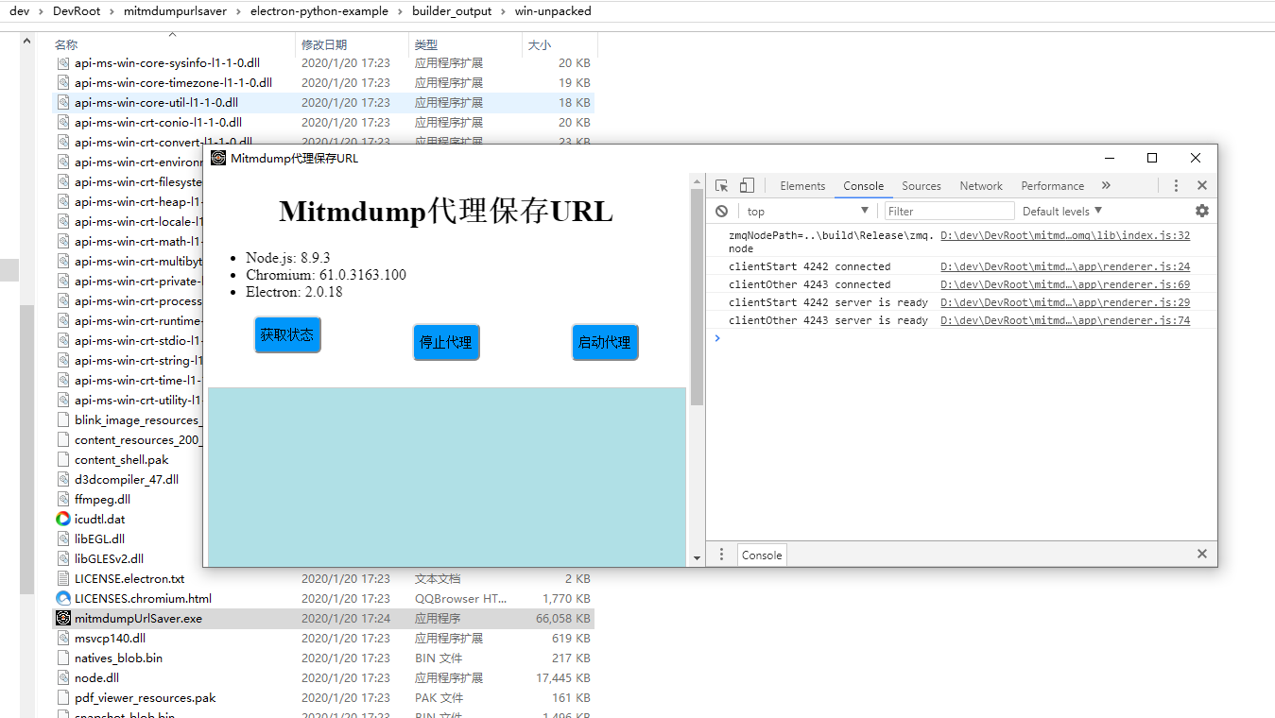This screenshot has height=718, width=1275.
Task: Minimize the Mitmdump代理保存URL window
Action: 1109,158
